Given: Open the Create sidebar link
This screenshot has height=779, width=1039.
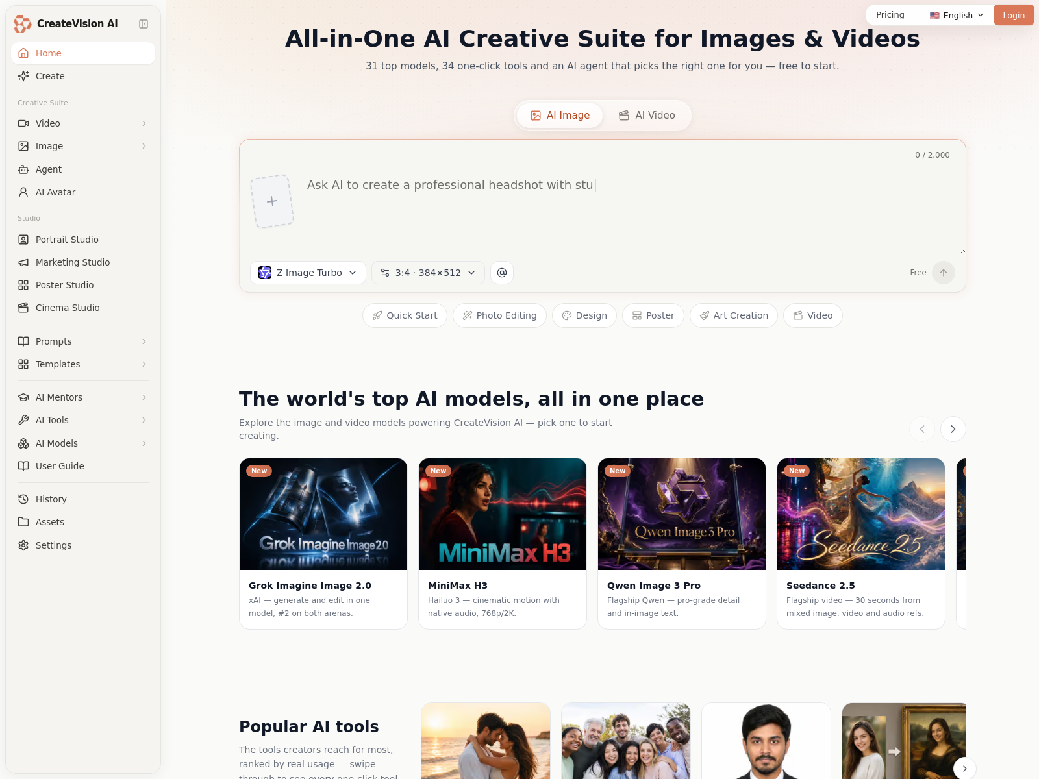Looking at the screenshot, I should point(83,76).
